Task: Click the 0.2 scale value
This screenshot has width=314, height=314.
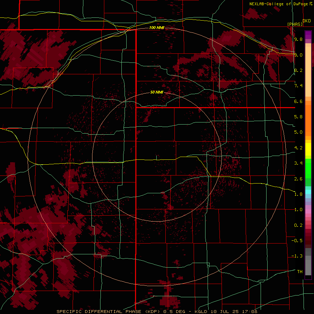Action: point(298,225)
